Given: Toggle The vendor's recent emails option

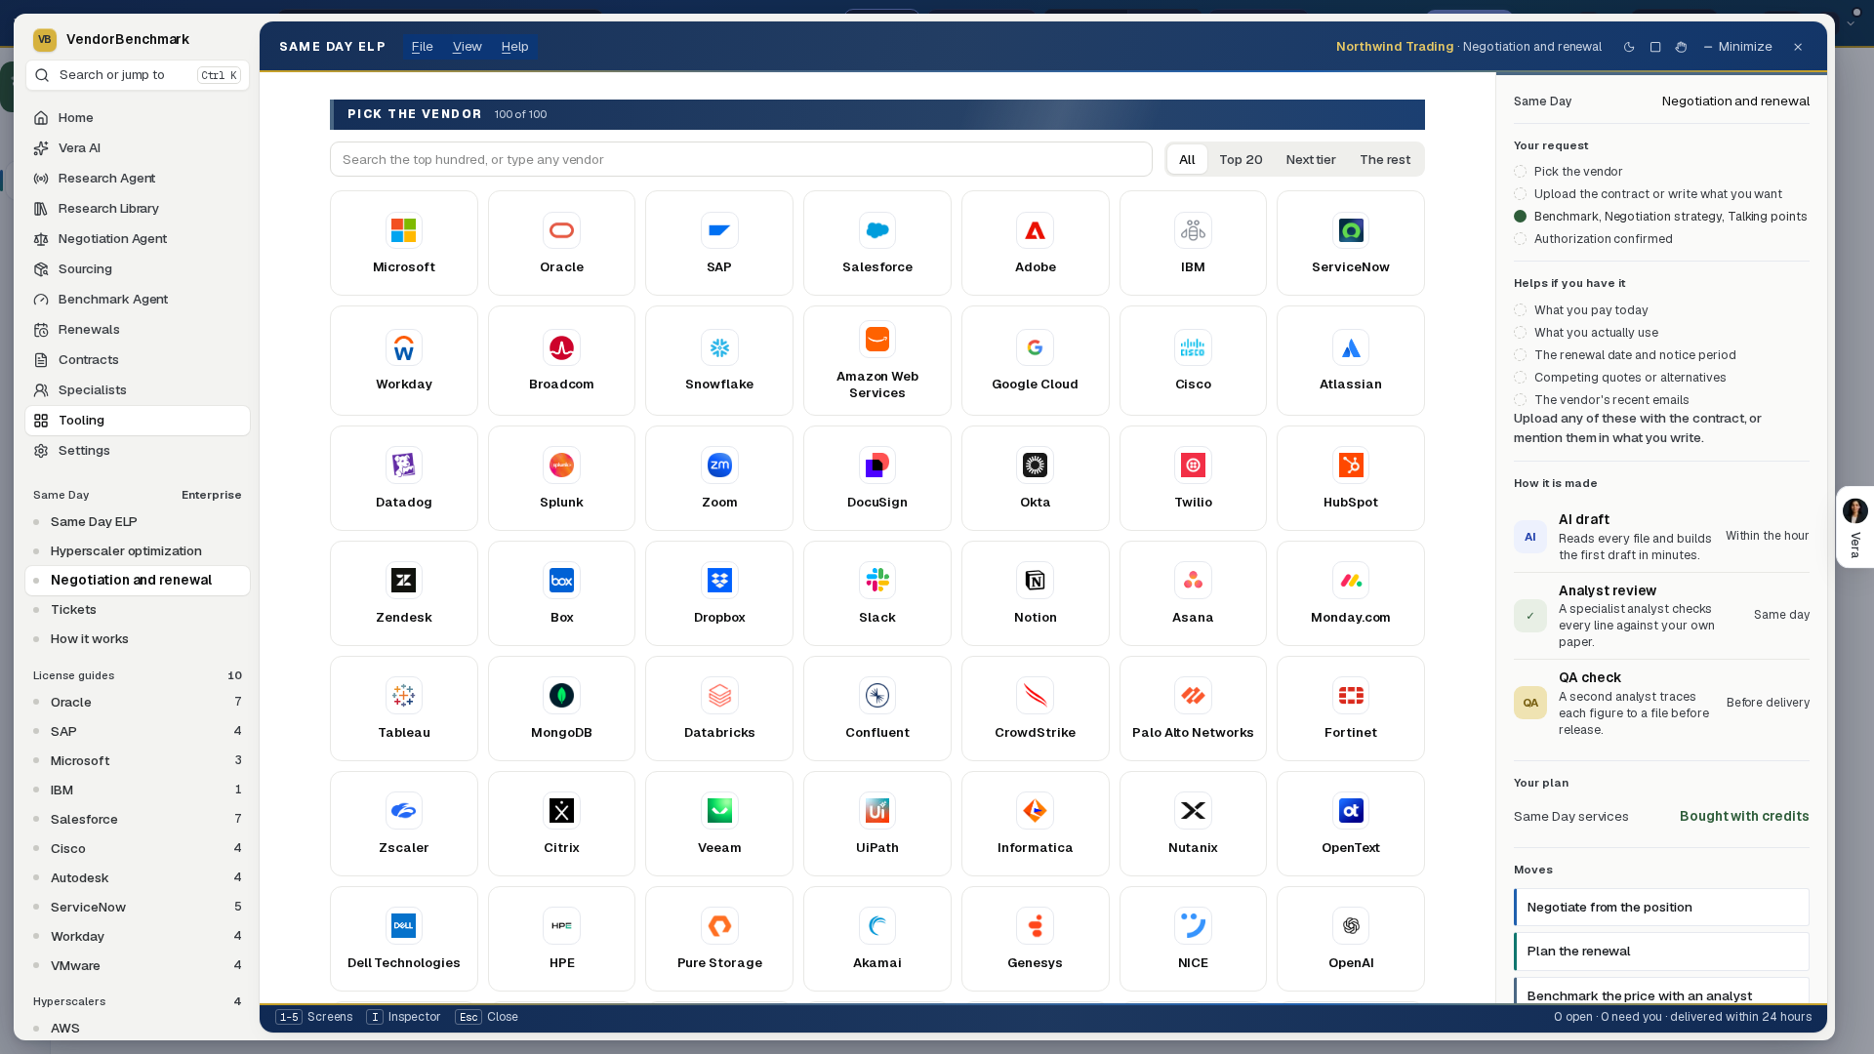Looking at the screenshot, I should point(1520,400).
